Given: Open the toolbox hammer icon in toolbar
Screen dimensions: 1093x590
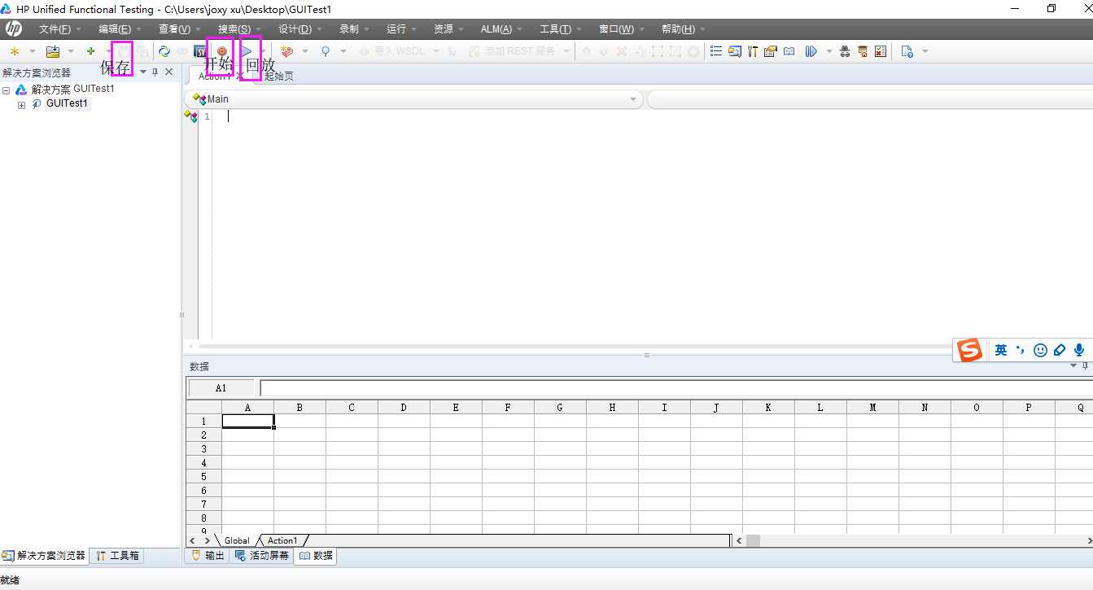Looking at the screenshot, I should pos(753,51).
